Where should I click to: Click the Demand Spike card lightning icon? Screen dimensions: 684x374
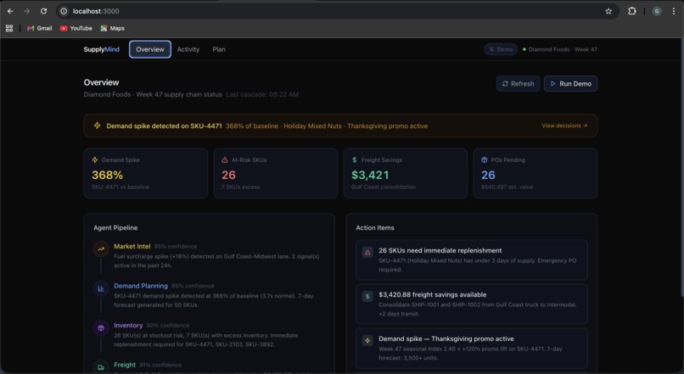pos(95,160)
